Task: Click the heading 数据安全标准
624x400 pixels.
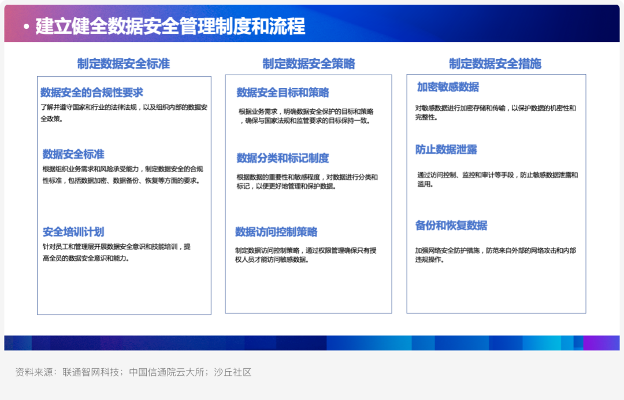Action: pyautogui.click(x=73, y=154)
